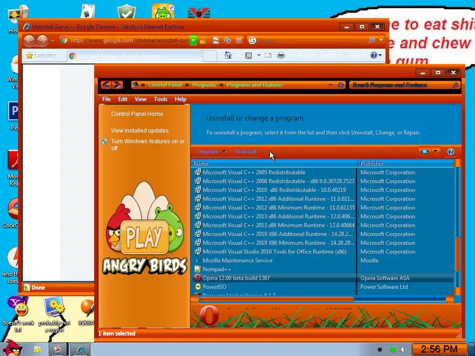Screen dimensions: 475x356
Task: Open View installed updates link
Action: pyautogui.click(x=140, y=130)
